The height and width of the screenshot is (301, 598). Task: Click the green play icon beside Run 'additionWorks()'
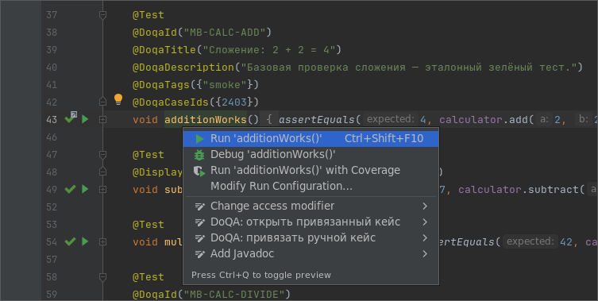[199, 139]
